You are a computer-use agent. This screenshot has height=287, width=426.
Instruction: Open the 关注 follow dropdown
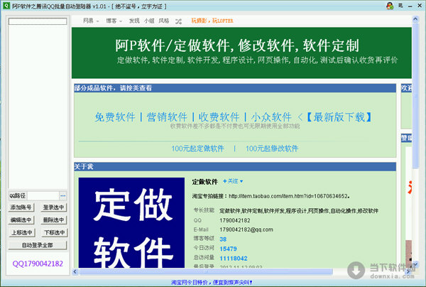pos(233,181)
